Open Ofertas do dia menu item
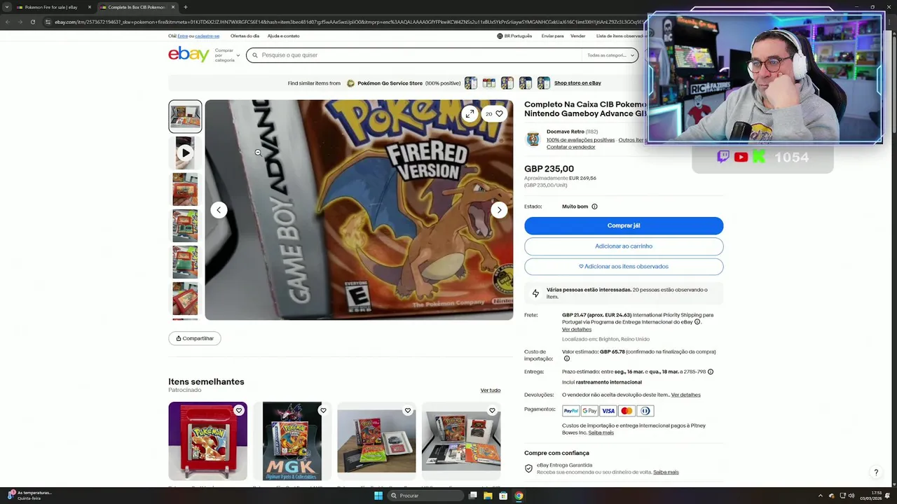The image size is (897, 504). (x=245, y=36)
